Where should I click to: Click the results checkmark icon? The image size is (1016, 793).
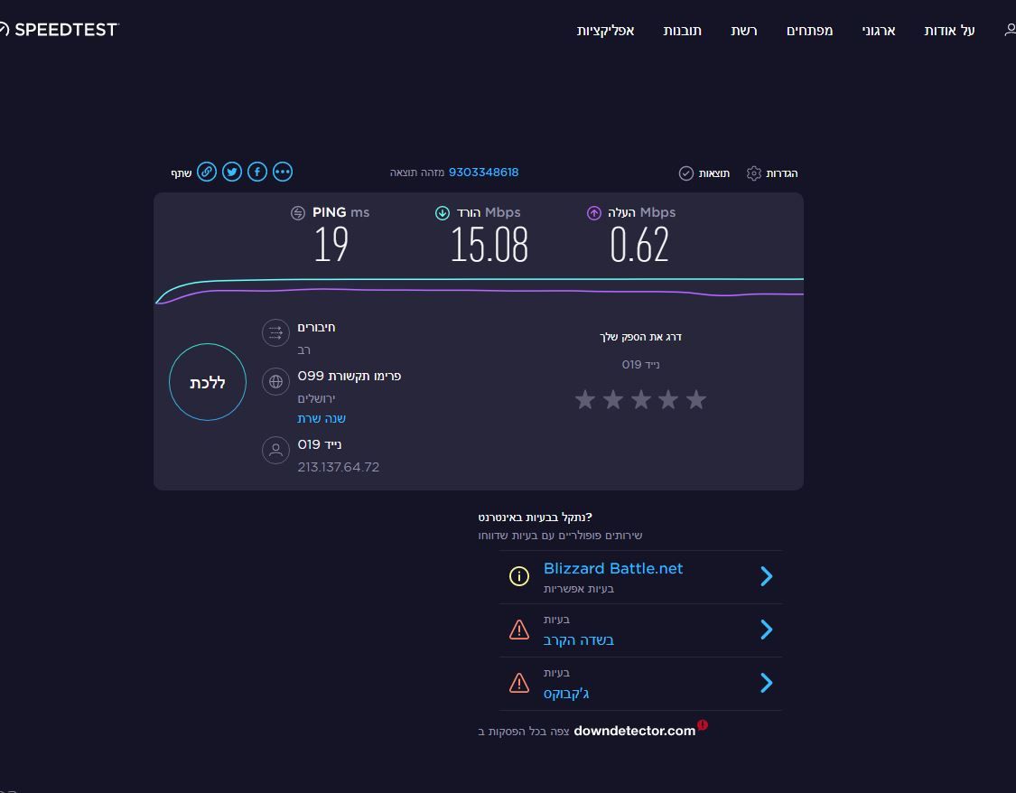[x=686, y=173]
